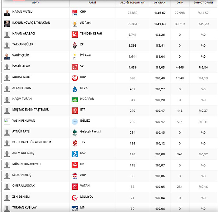Click the candidate name Hakan Arabacı

coord(24,34)
